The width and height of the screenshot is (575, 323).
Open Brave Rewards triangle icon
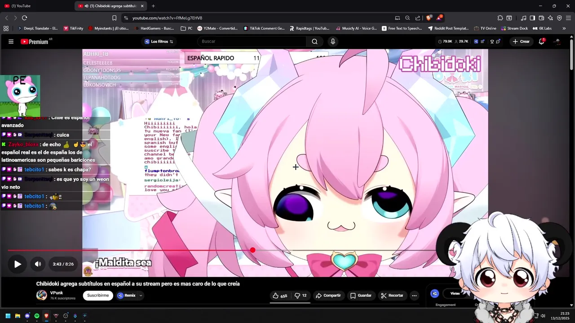coord(439,18)
